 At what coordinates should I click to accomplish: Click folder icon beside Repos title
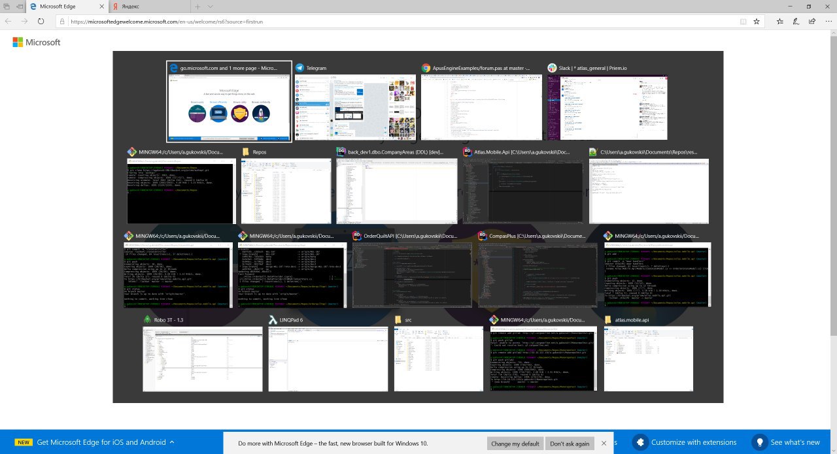point(246,152)
